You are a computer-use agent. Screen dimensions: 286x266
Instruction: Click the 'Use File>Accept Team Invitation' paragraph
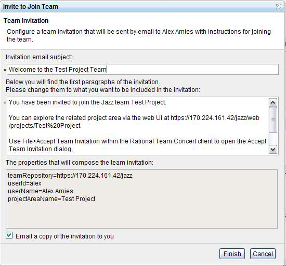tap(137, 145)
